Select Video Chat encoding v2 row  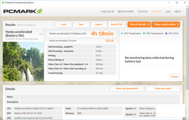(x=81, y=69)
